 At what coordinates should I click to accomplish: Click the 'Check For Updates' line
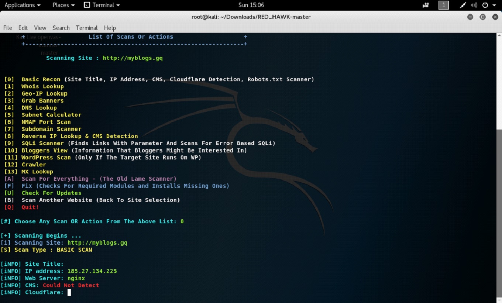43,193
